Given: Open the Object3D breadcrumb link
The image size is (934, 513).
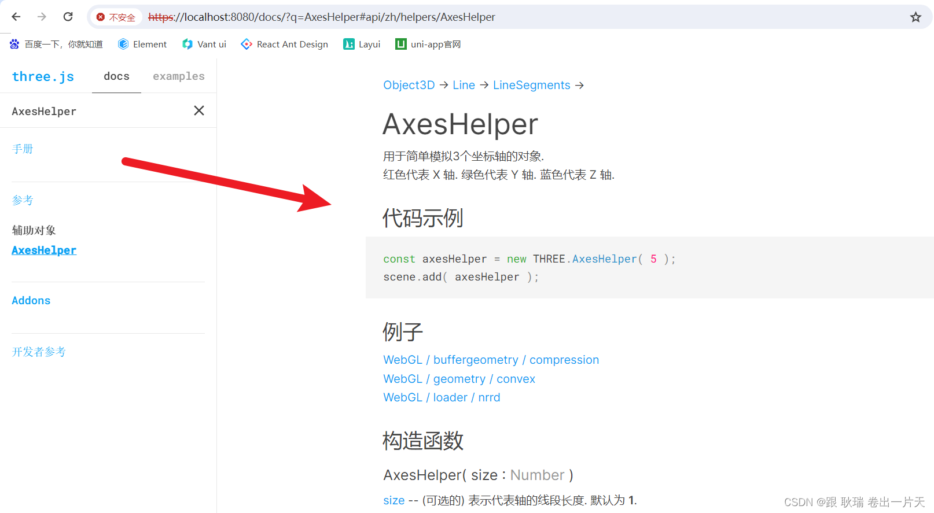Looking at the screenshot, I should coord(409,85).
